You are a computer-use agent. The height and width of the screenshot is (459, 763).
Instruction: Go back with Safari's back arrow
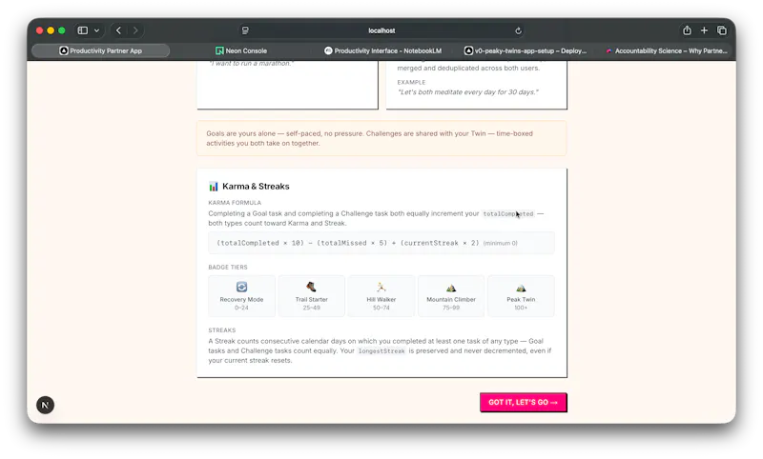pos(118,30)
